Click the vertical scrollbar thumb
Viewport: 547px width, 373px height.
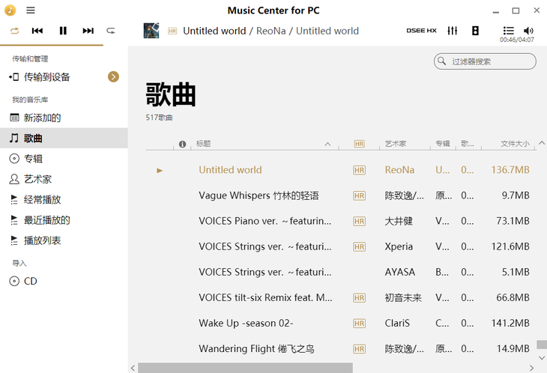point(542,345)
